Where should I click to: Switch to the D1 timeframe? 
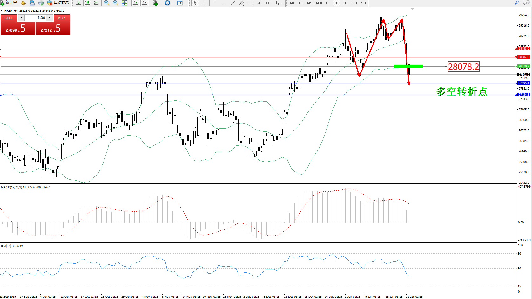tap(346, 3)
